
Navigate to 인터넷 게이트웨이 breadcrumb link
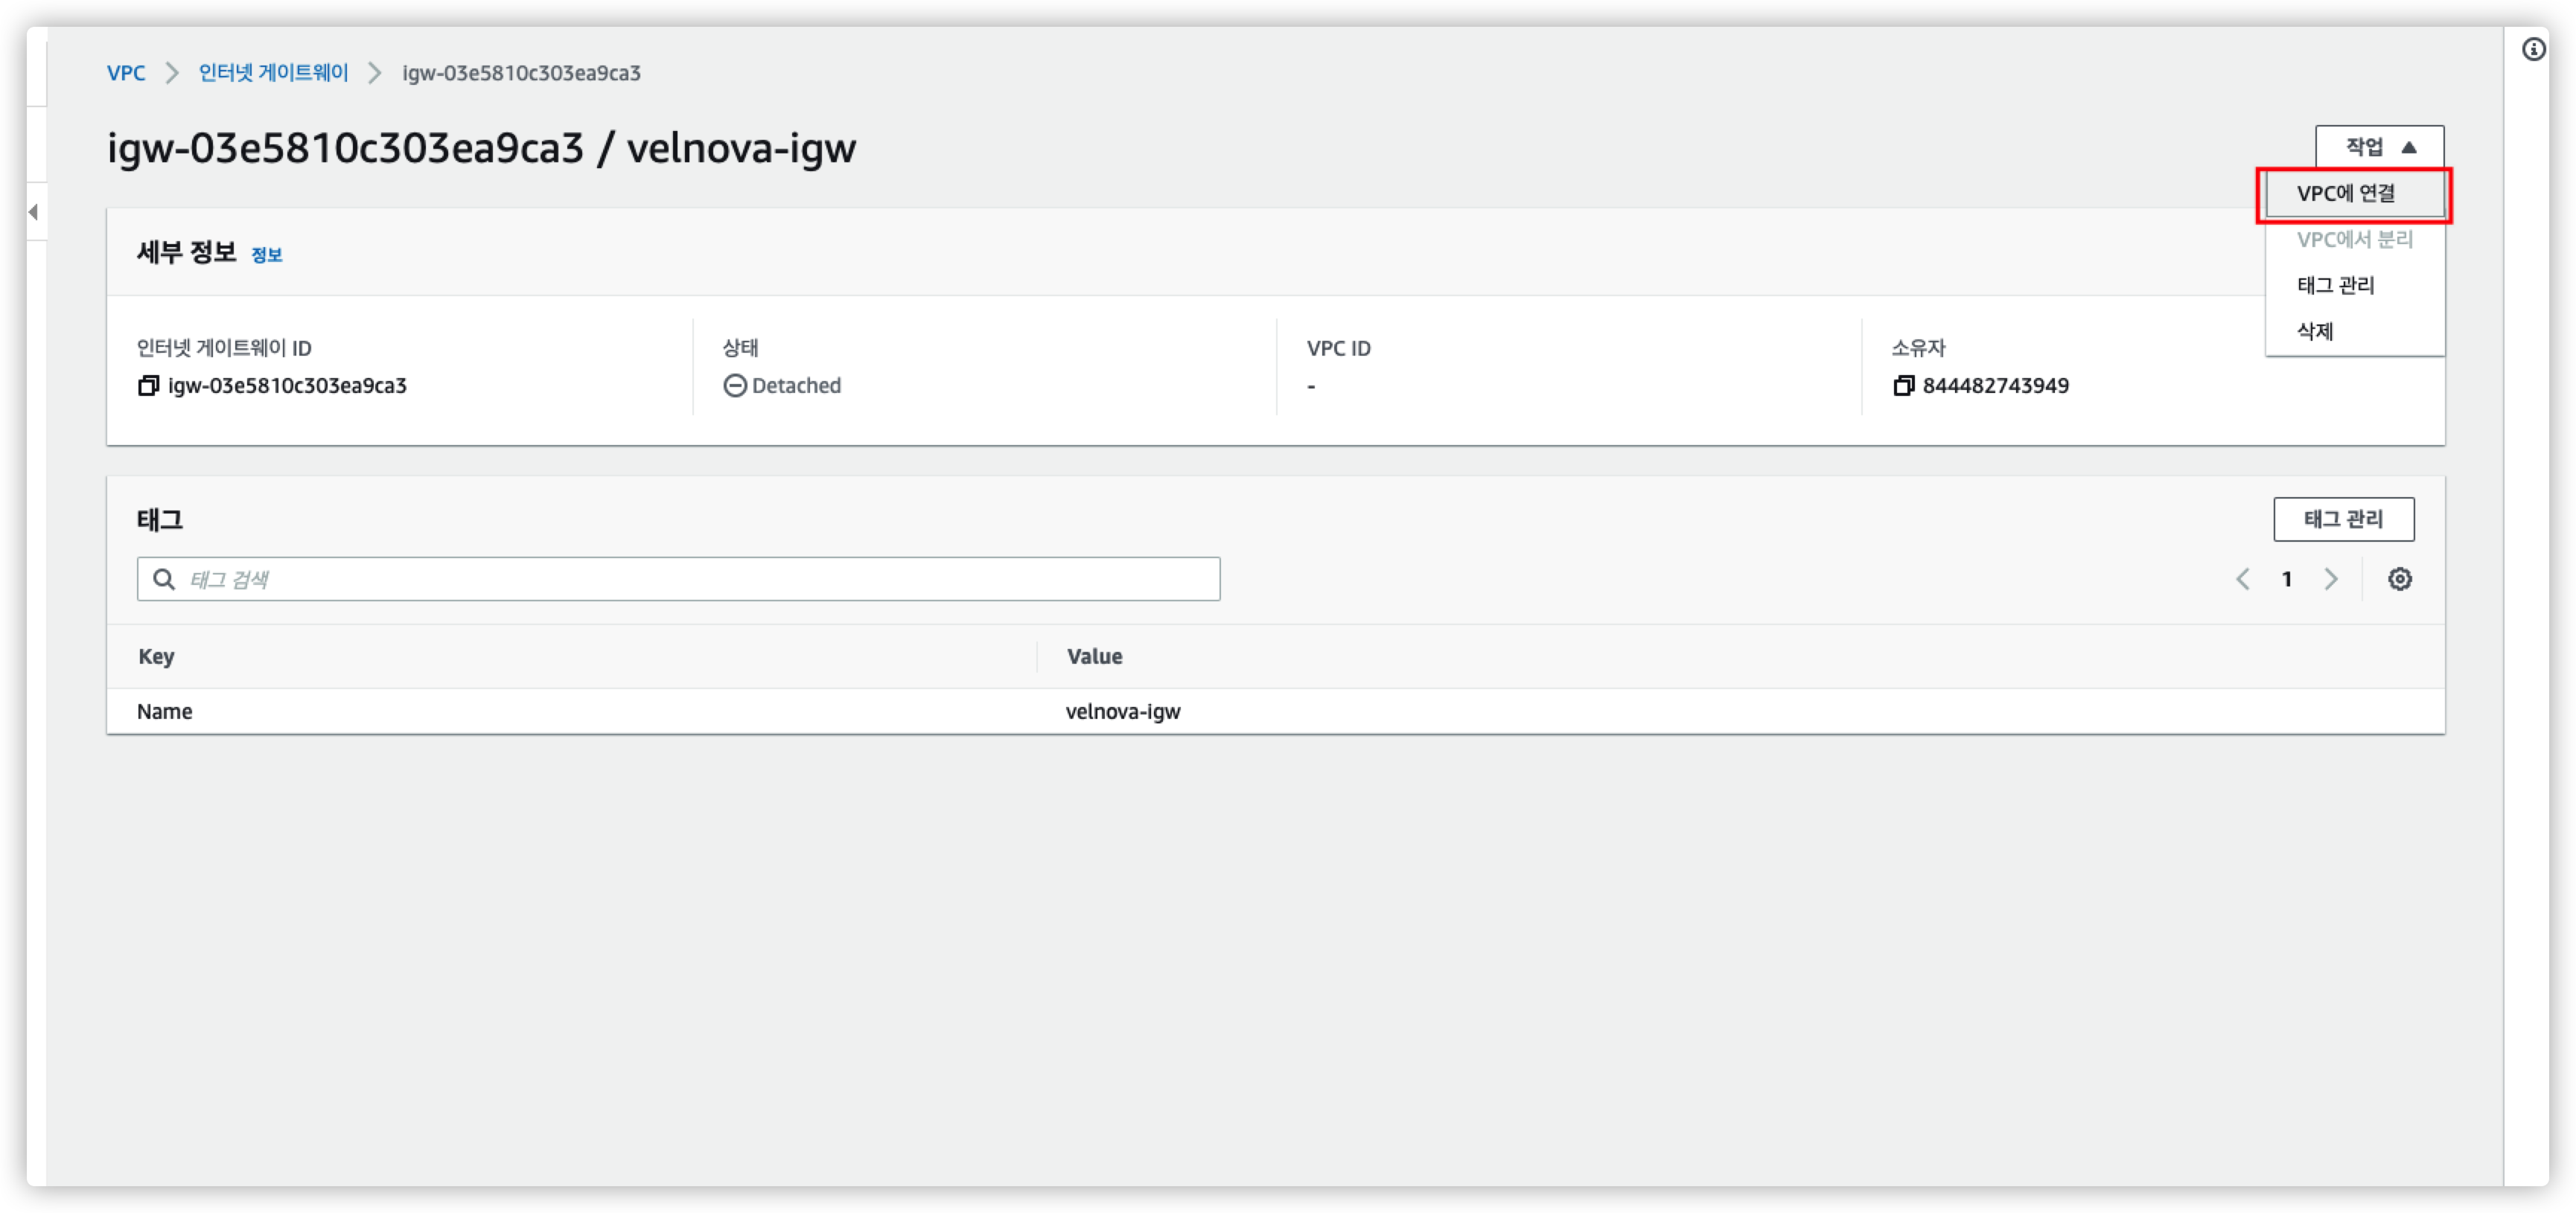click(273, 73)
